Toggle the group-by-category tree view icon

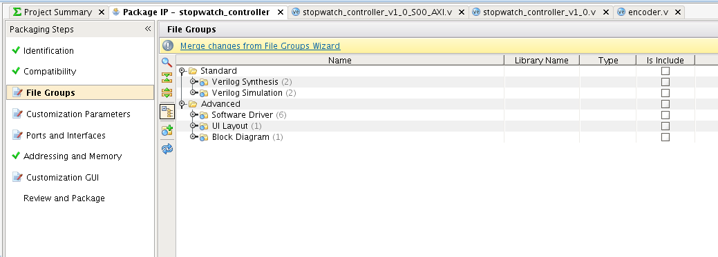coord(167,112)
